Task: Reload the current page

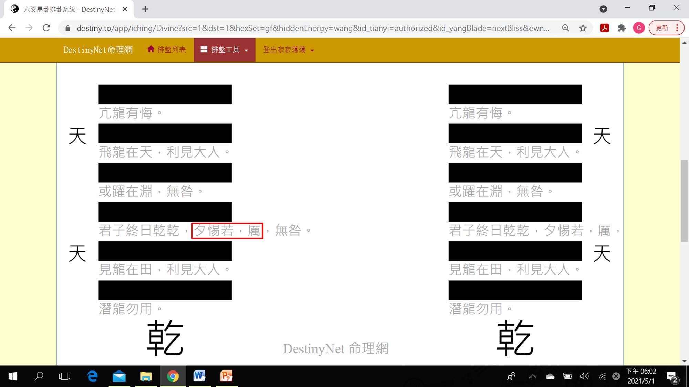Action: pos(47,28)
